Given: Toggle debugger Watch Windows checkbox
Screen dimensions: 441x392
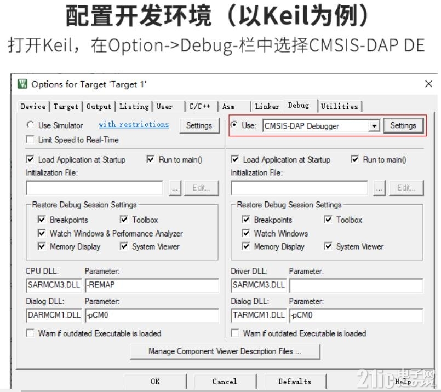Looking at the screenshot, I should click(246, 233).
